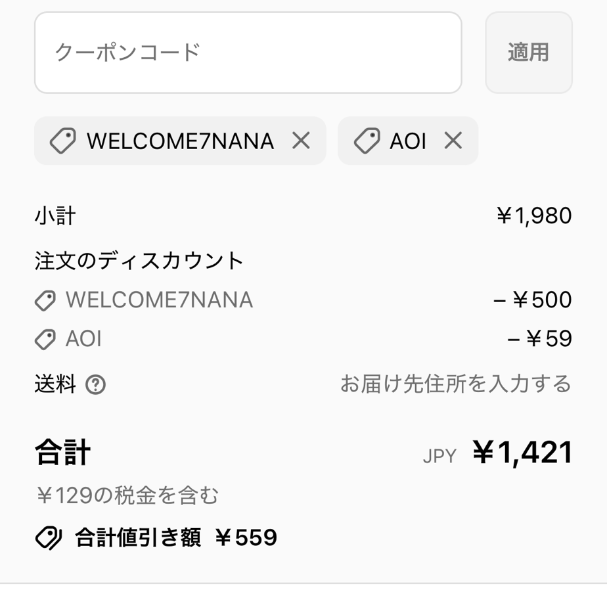Click tag icon beside WELCOME7NANA discount line
The height and width of the screenshot is (607, 607).
45,301
